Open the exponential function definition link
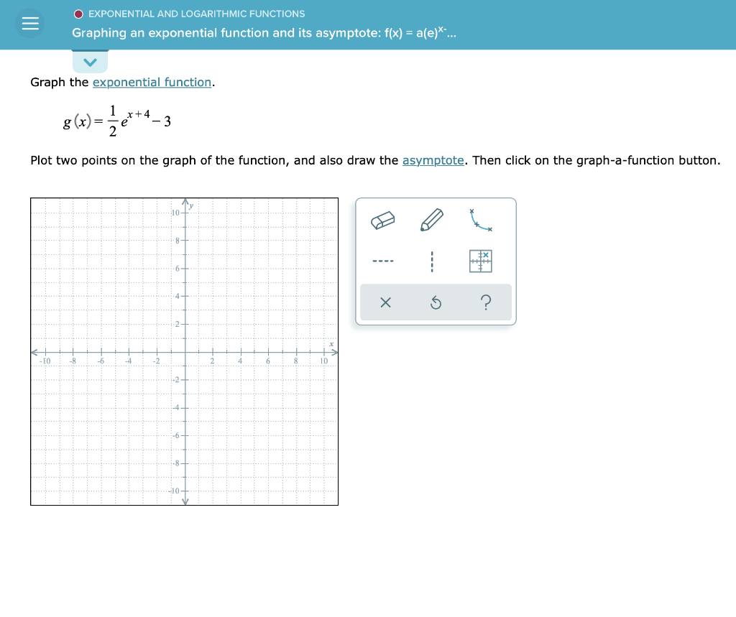Viewport: 736px width, 617px height. pyautogui.click(x=152, y=82)
